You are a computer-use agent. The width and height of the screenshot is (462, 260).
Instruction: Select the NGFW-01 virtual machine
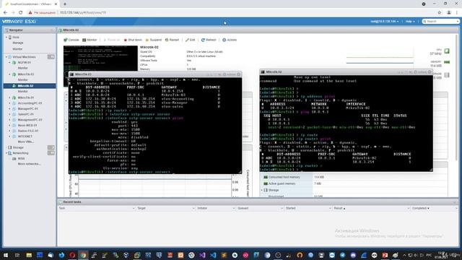[24, 63]
